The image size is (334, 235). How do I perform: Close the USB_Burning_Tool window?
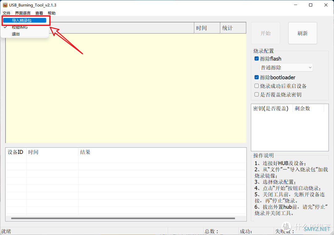[x=326, y=5]
